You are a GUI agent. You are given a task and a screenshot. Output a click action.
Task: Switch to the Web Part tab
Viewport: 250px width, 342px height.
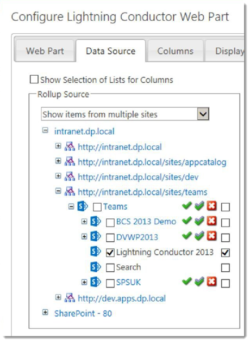(x=45, y=51)
